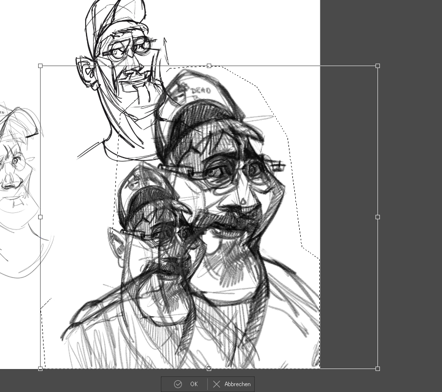Click Abbrechen to cancel the transform
Image resolution: width=442 pixels, height=392 pixels.
coord(232,384)
